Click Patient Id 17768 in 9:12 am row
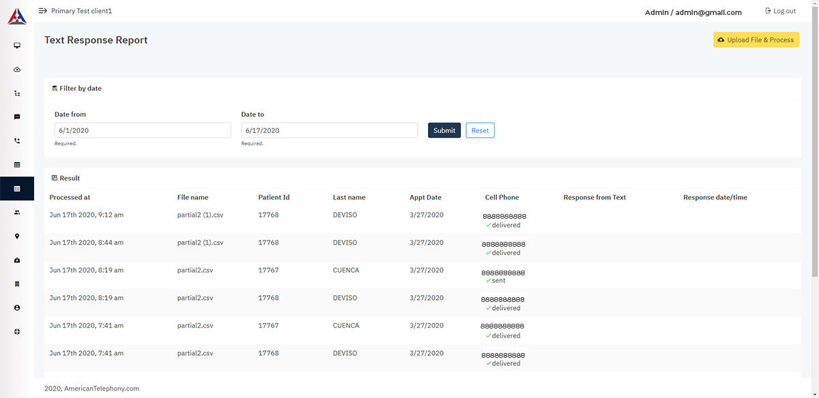Viewport: 819px width, 398px height. click(x=268, y=215)
